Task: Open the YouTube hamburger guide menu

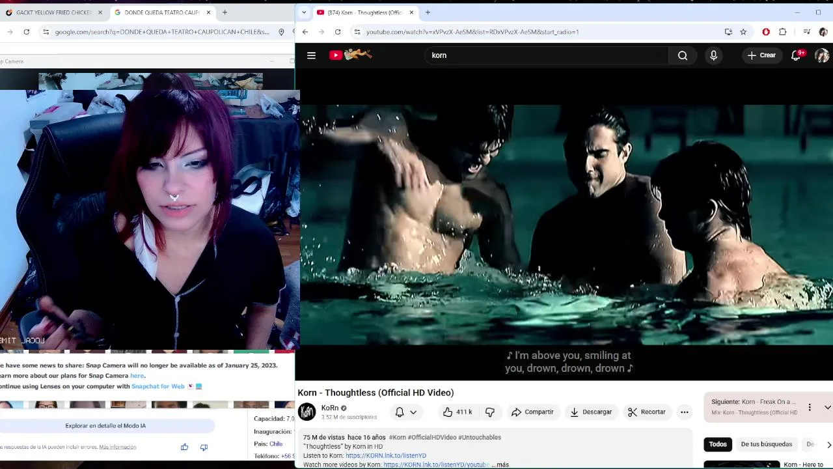Action: (x=311, y=55)
